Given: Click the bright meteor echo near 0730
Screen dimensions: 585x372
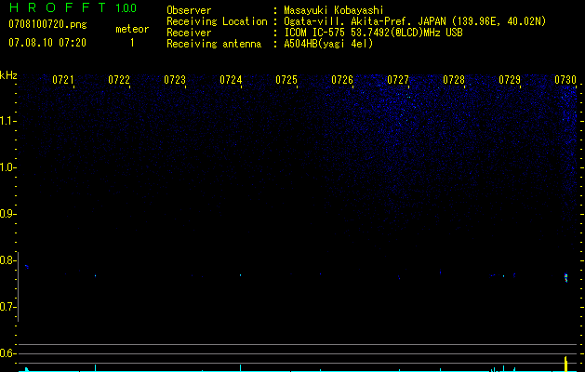Looking at the screenshot, I should click(566, 278).
